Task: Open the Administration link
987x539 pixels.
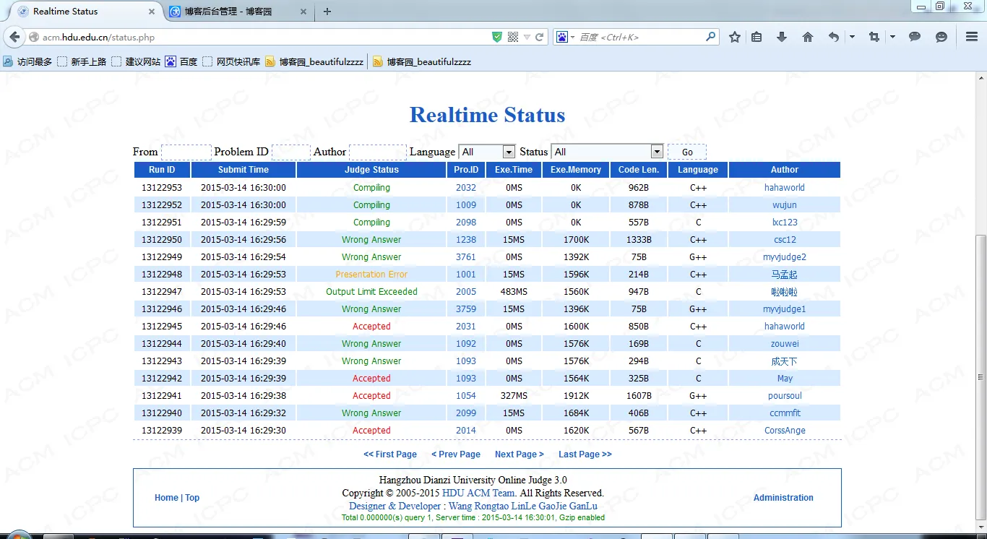Action: [783, 498]
